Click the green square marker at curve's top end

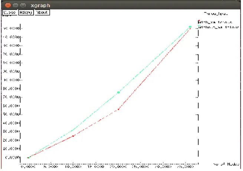tap(190, 27)
